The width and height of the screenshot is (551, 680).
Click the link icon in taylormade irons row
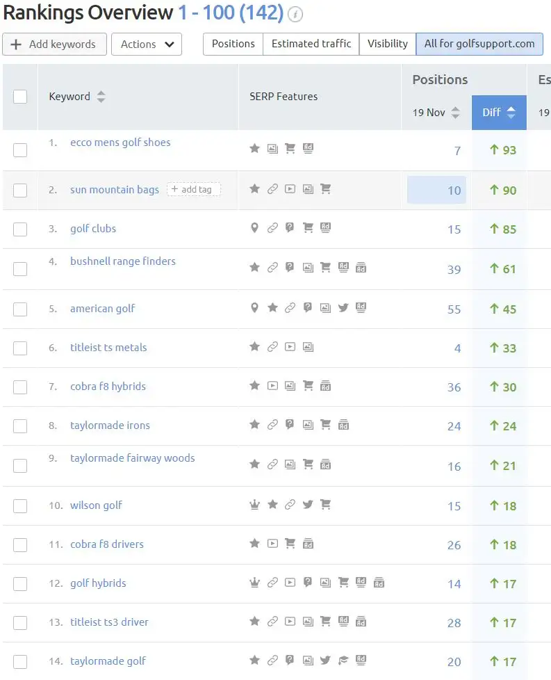coord(272,424)
